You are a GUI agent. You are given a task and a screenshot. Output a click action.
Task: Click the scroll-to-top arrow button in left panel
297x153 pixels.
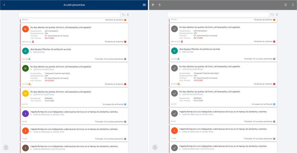point(6,147)
